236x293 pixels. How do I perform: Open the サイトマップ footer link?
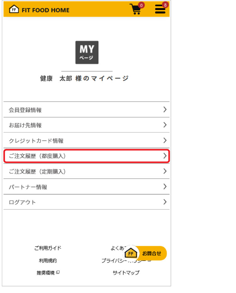(x=126, y=273)
